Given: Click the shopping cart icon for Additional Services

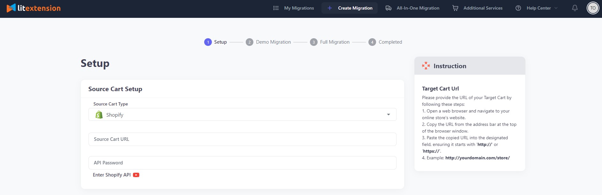Looking at the screenshot, I should click(455, 8).
